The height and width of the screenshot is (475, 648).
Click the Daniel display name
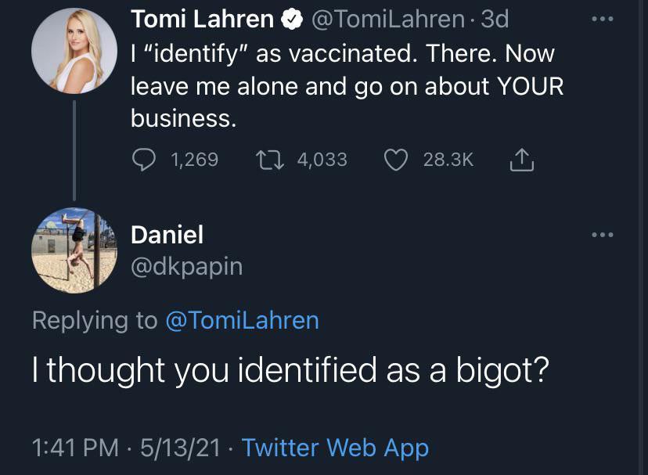pos(167,234)
